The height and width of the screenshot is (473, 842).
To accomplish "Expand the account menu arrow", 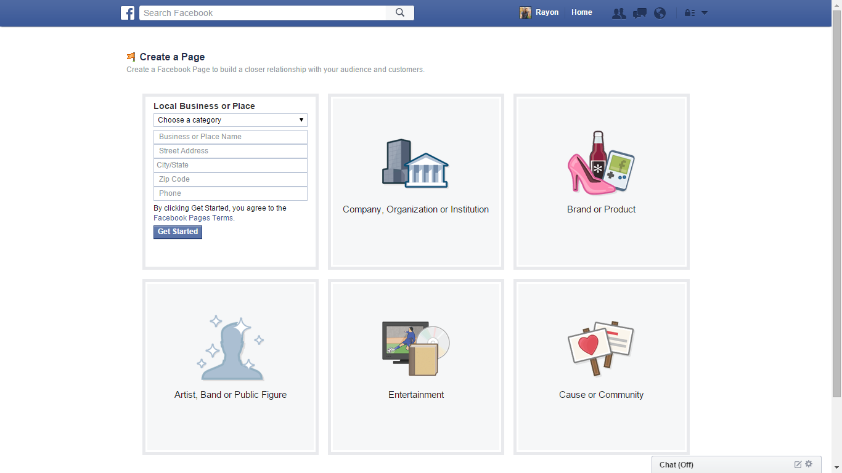I will 705,13.
